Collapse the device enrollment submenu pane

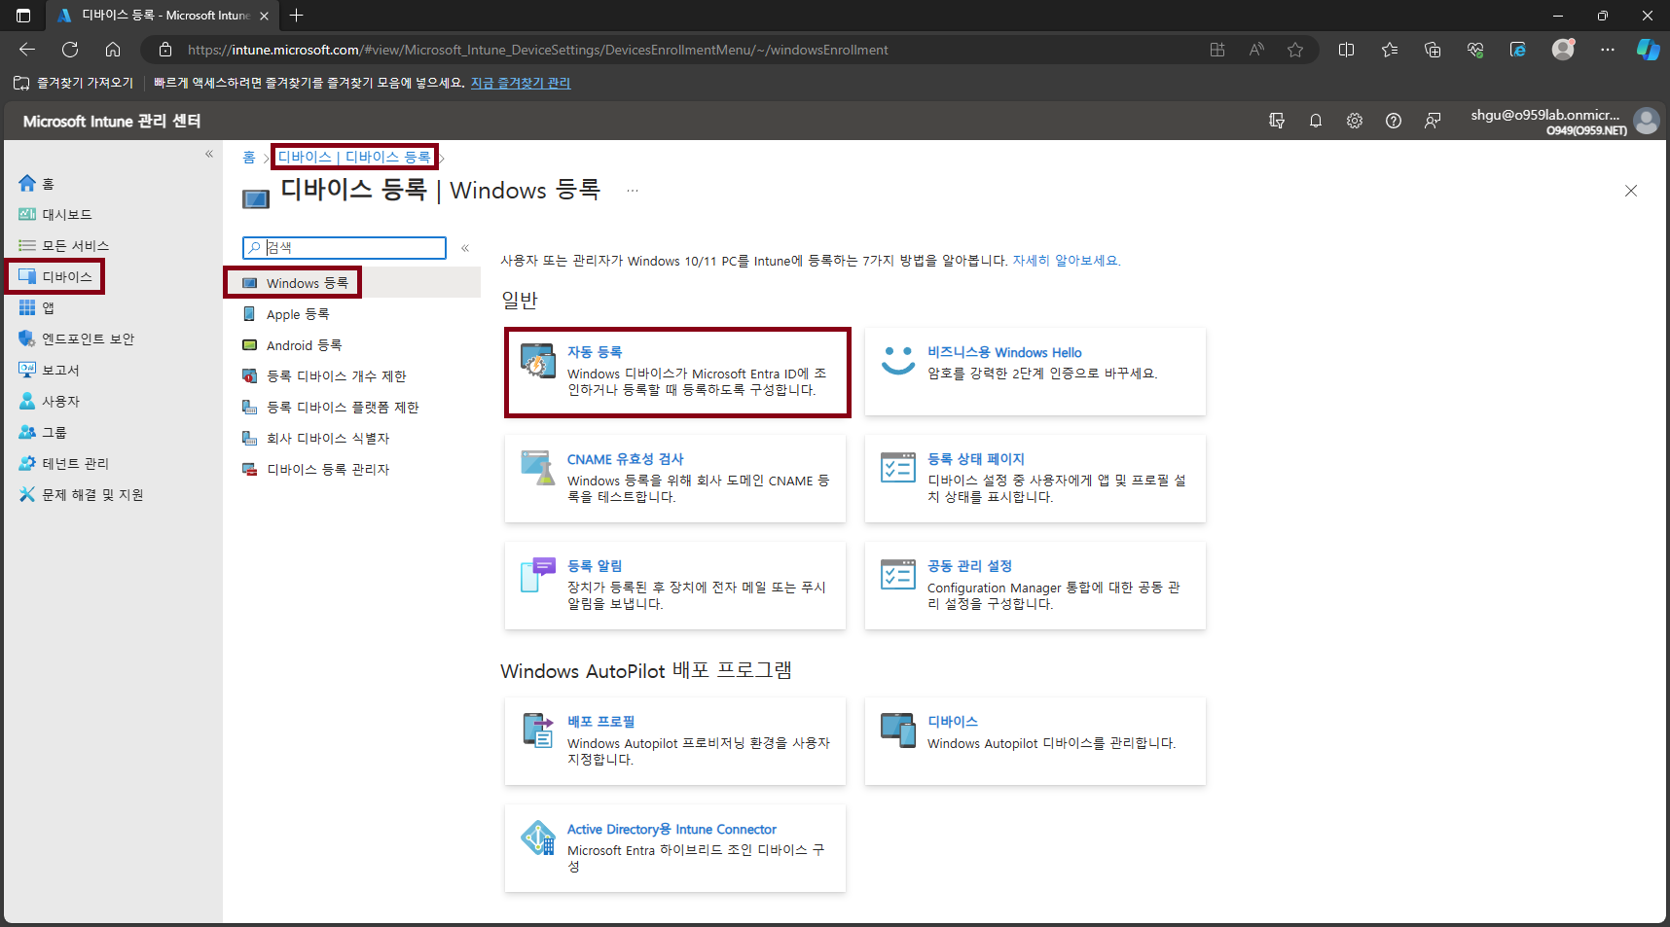click(465, 248)
